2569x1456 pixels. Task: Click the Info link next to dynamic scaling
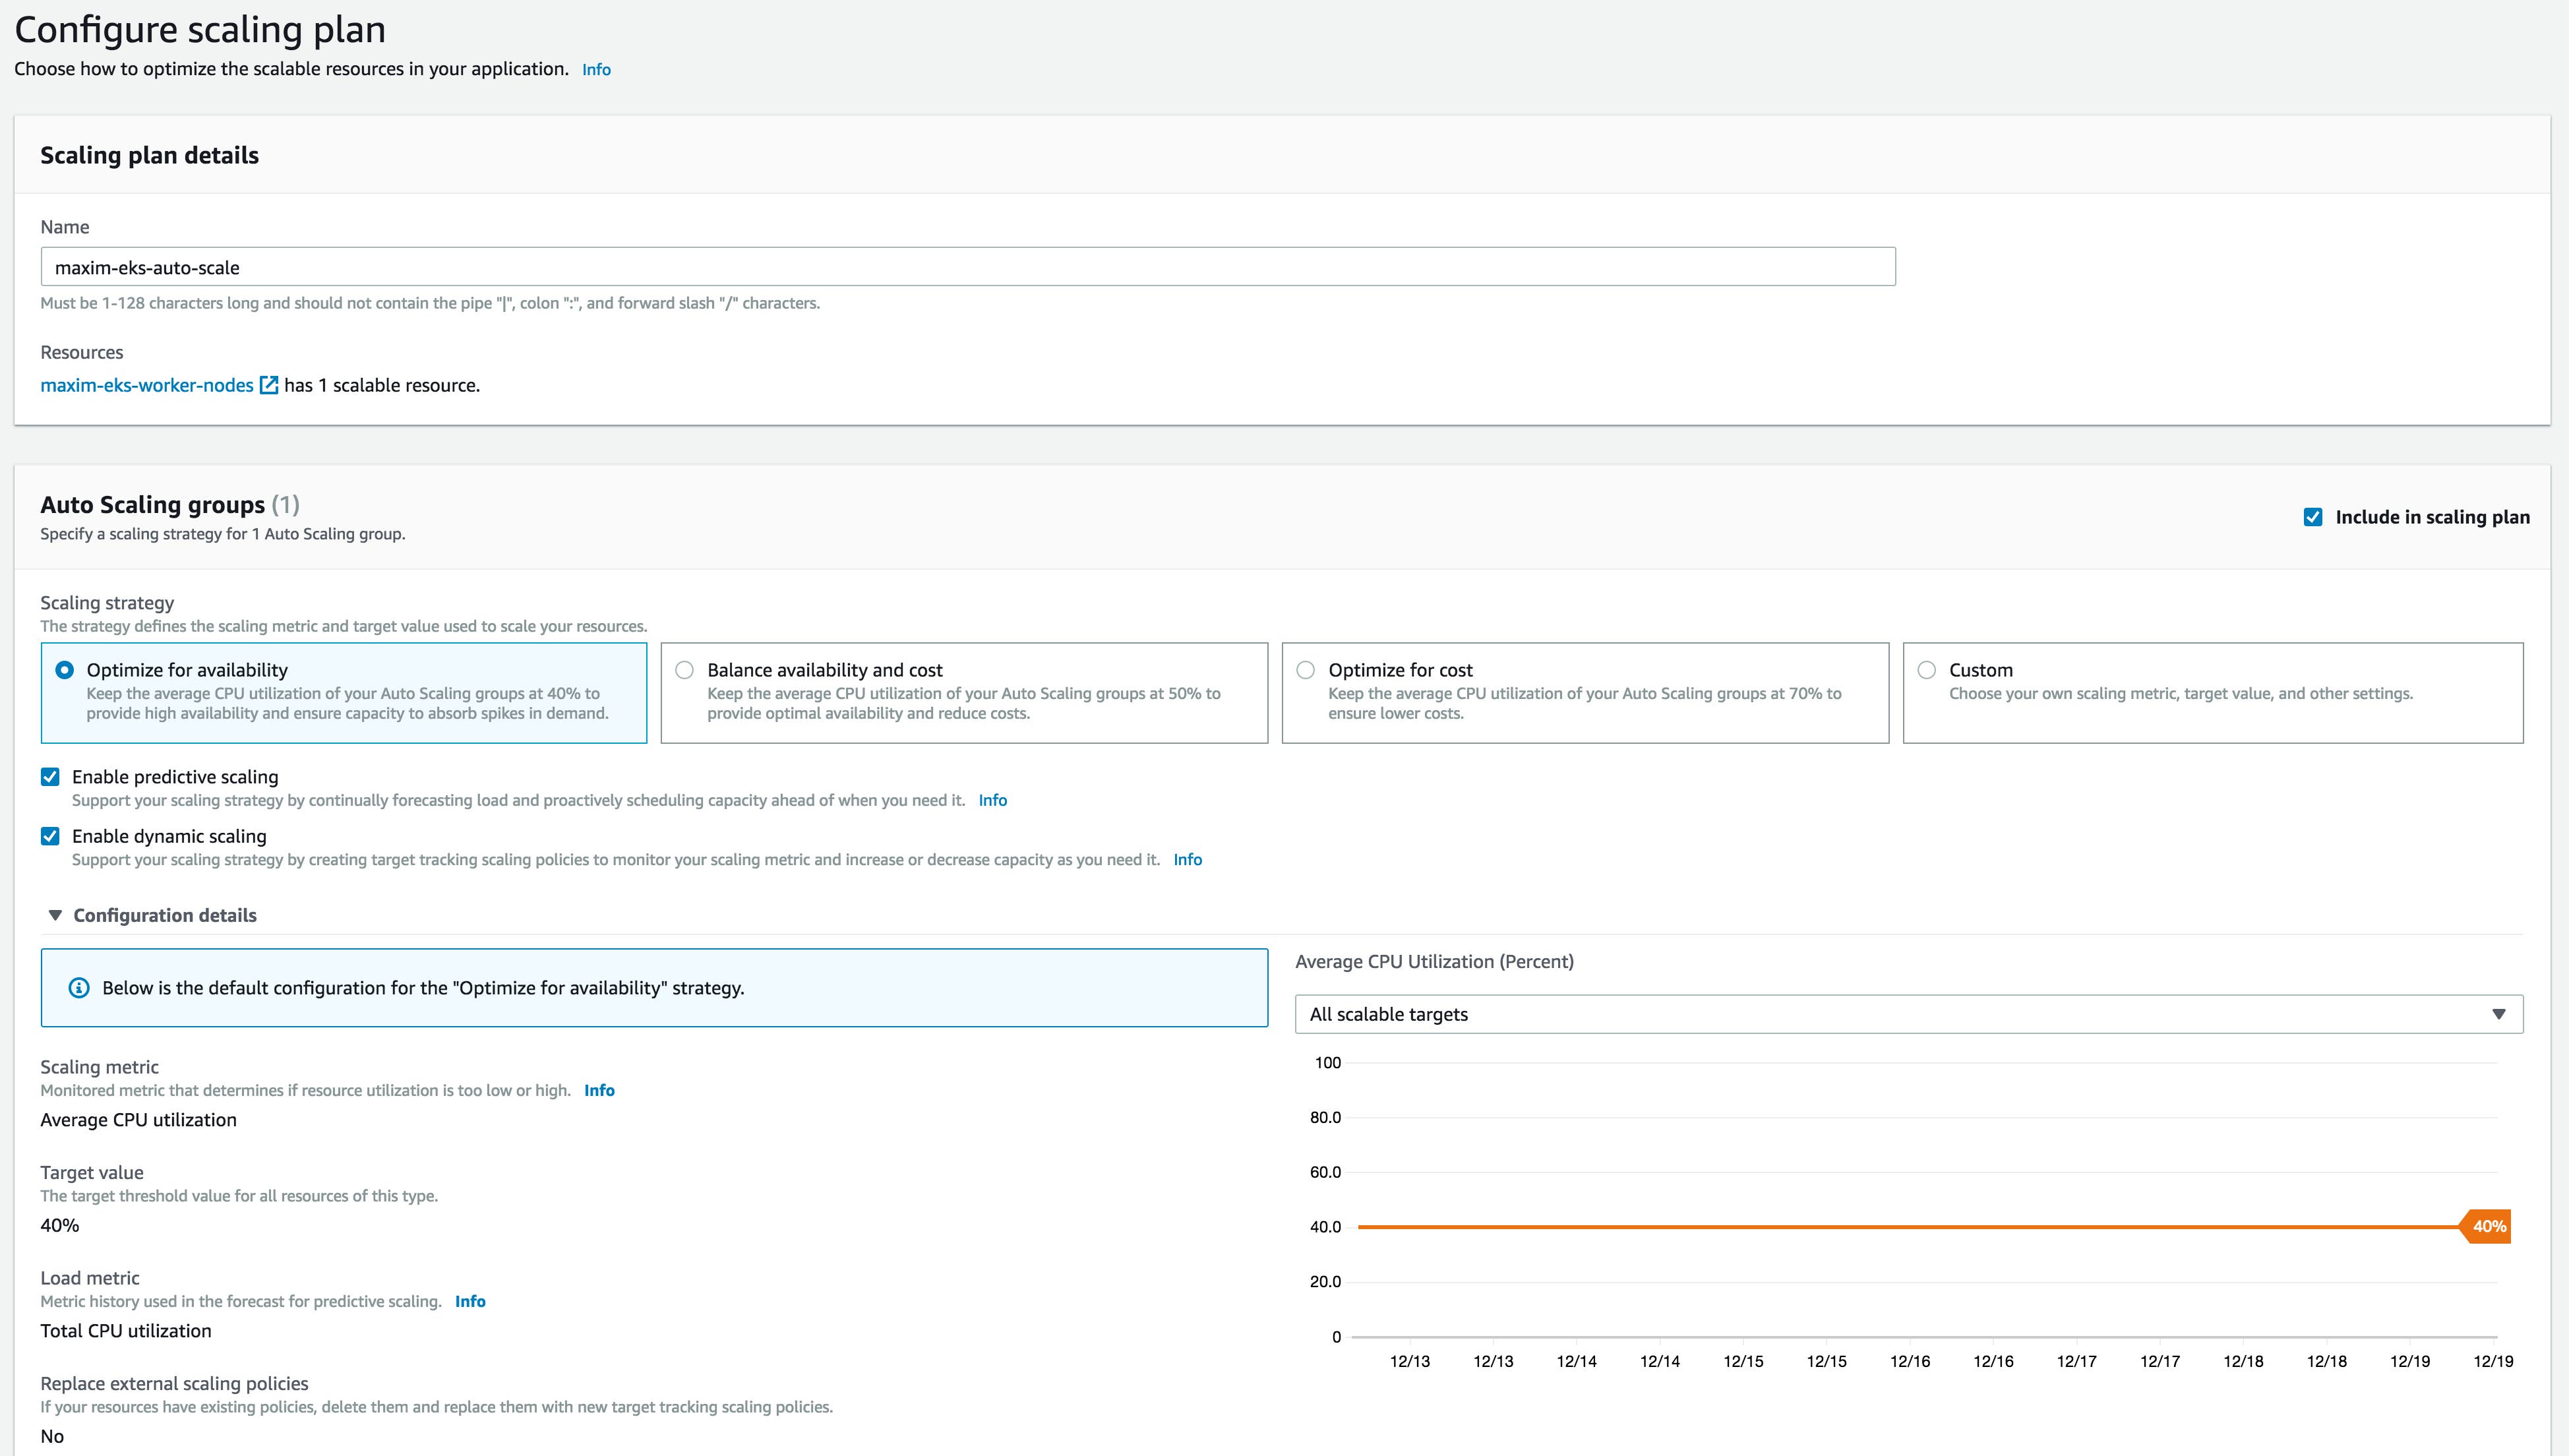(x=1187, y=859)
